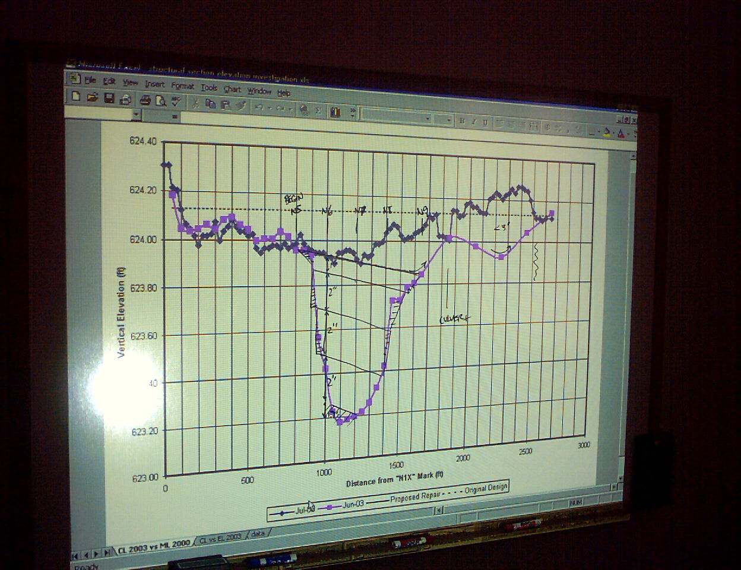Click the Open folder icon
Screen dimensions: 741x570
(x=92, y=97)
